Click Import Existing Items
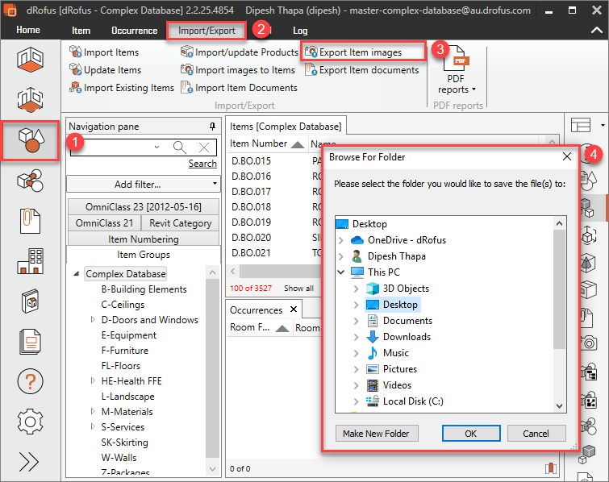609x482 pixels. [x=122, y=88]
